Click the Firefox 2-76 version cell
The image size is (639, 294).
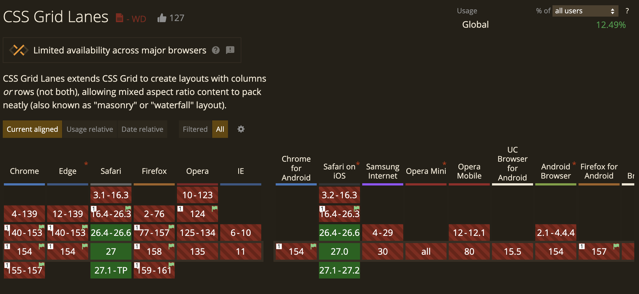pyautogui.click(x=154, y=214)
